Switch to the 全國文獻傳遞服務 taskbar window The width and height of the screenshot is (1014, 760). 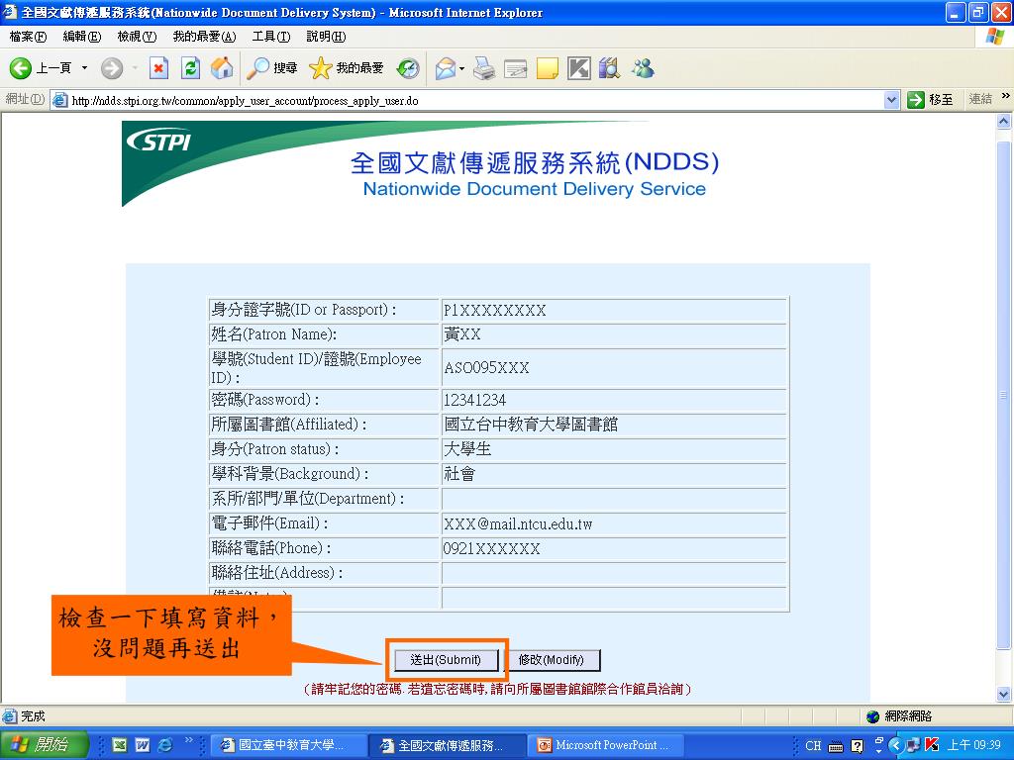point(448,745)
